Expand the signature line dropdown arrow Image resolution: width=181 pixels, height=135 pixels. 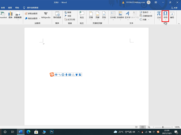(150, 12)
